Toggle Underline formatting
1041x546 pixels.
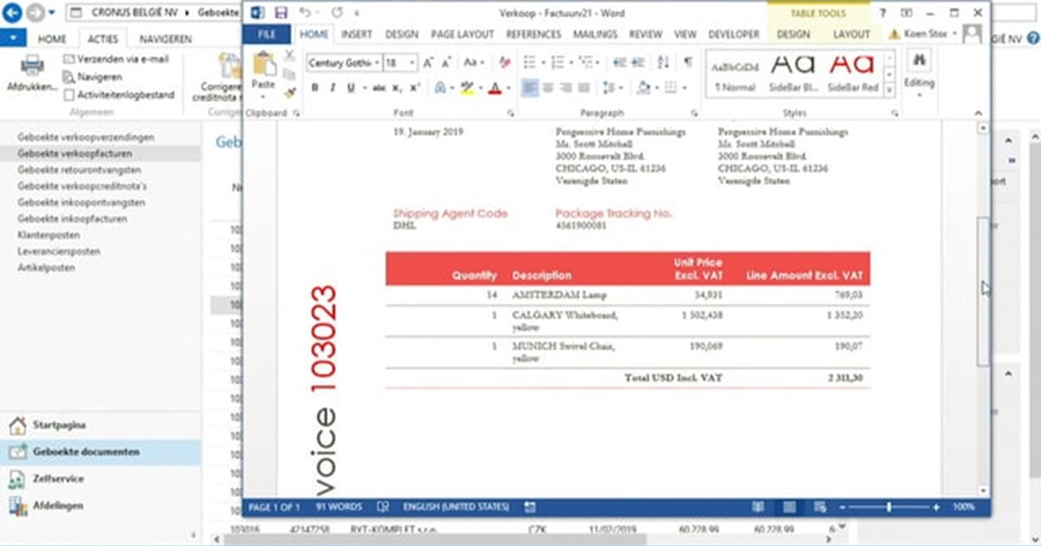point(351,88)
